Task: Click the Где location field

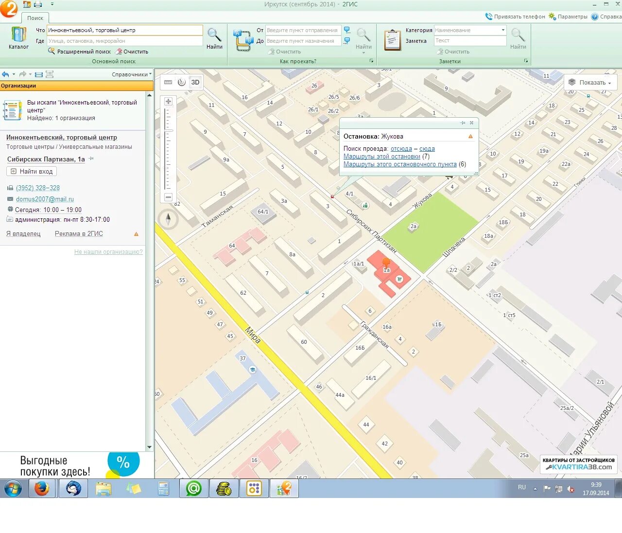Action: [125, 41]
